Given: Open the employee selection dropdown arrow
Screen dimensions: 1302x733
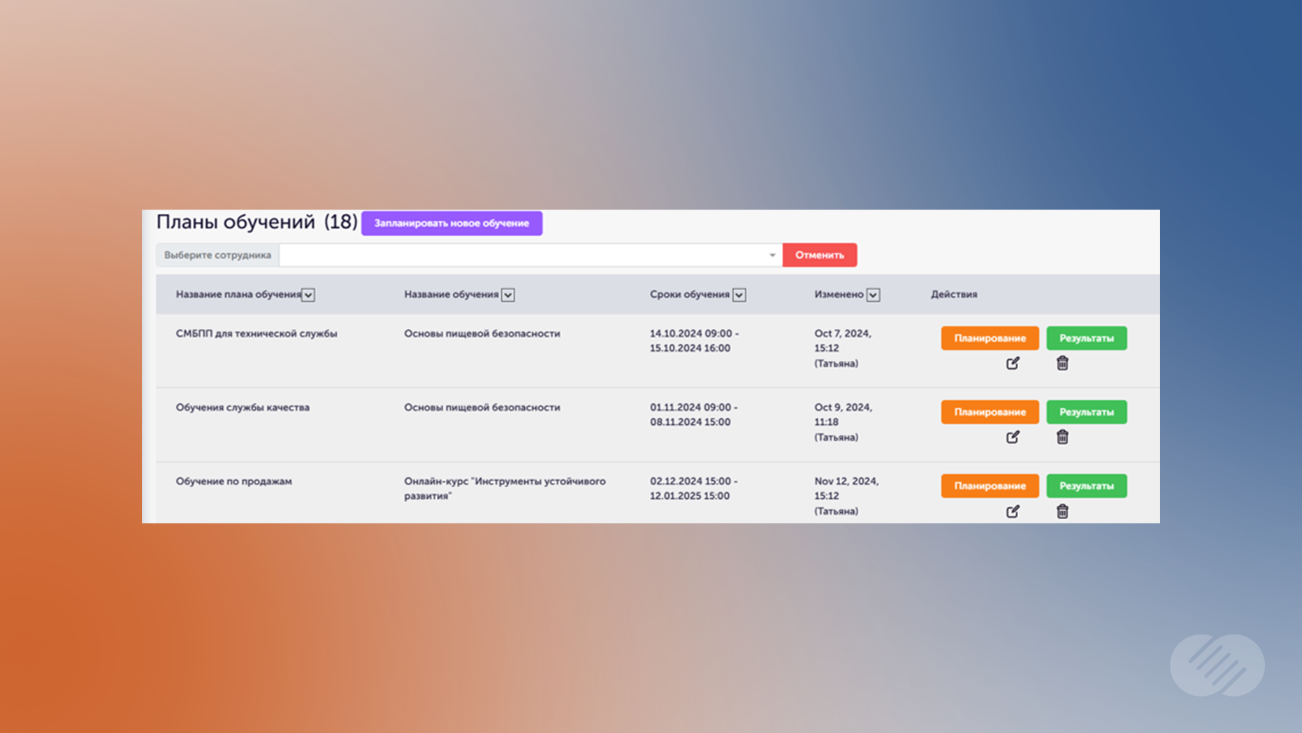Looking at the screenshot, I should pyautogui.click(x=772, y=255).
